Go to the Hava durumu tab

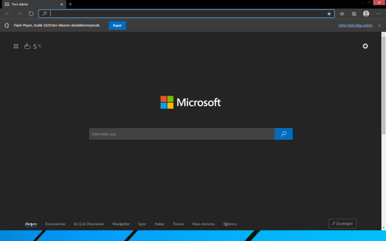click(x=204, y=224)
